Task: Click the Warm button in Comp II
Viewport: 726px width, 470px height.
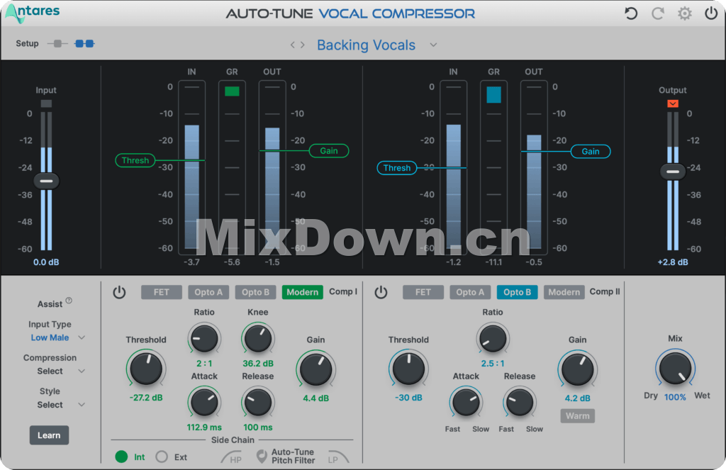Action: click(577, 416)
